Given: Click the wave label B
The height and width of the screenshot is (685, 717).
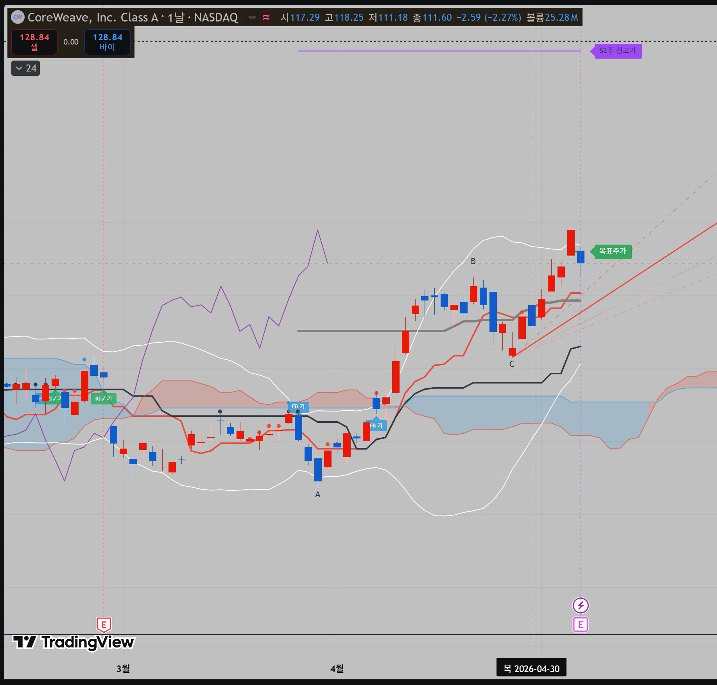Looking at the screenshot, I should (473, 261).
